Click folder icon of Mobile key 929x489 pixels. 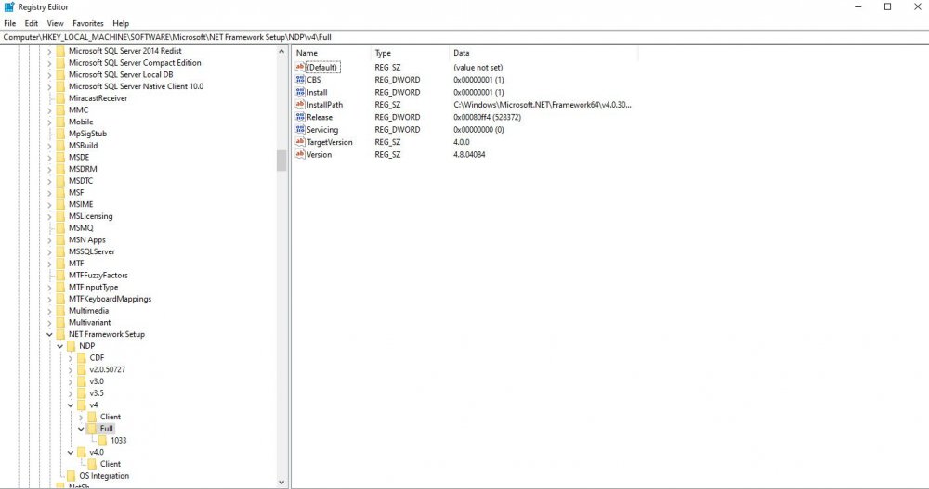coord(60,122)
